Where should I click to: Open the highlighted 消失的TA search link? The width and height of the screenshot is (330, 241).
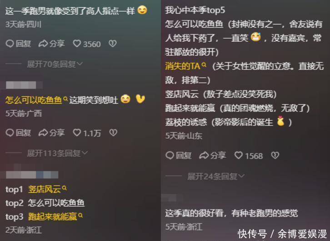(x=186, y=66)
